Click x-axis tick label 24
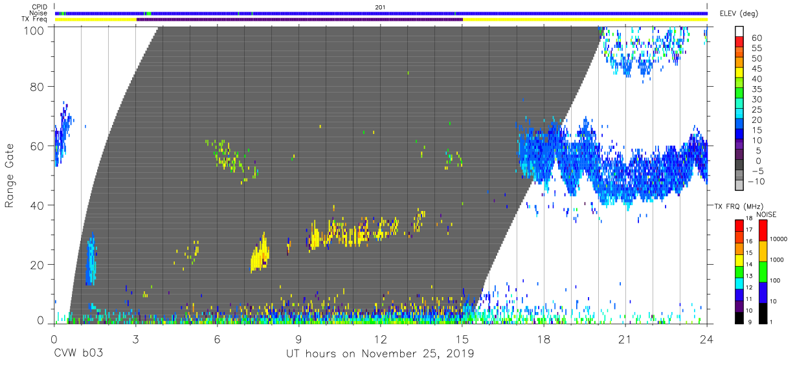This screenshot has width=795, height=367. tap(706, 339)
